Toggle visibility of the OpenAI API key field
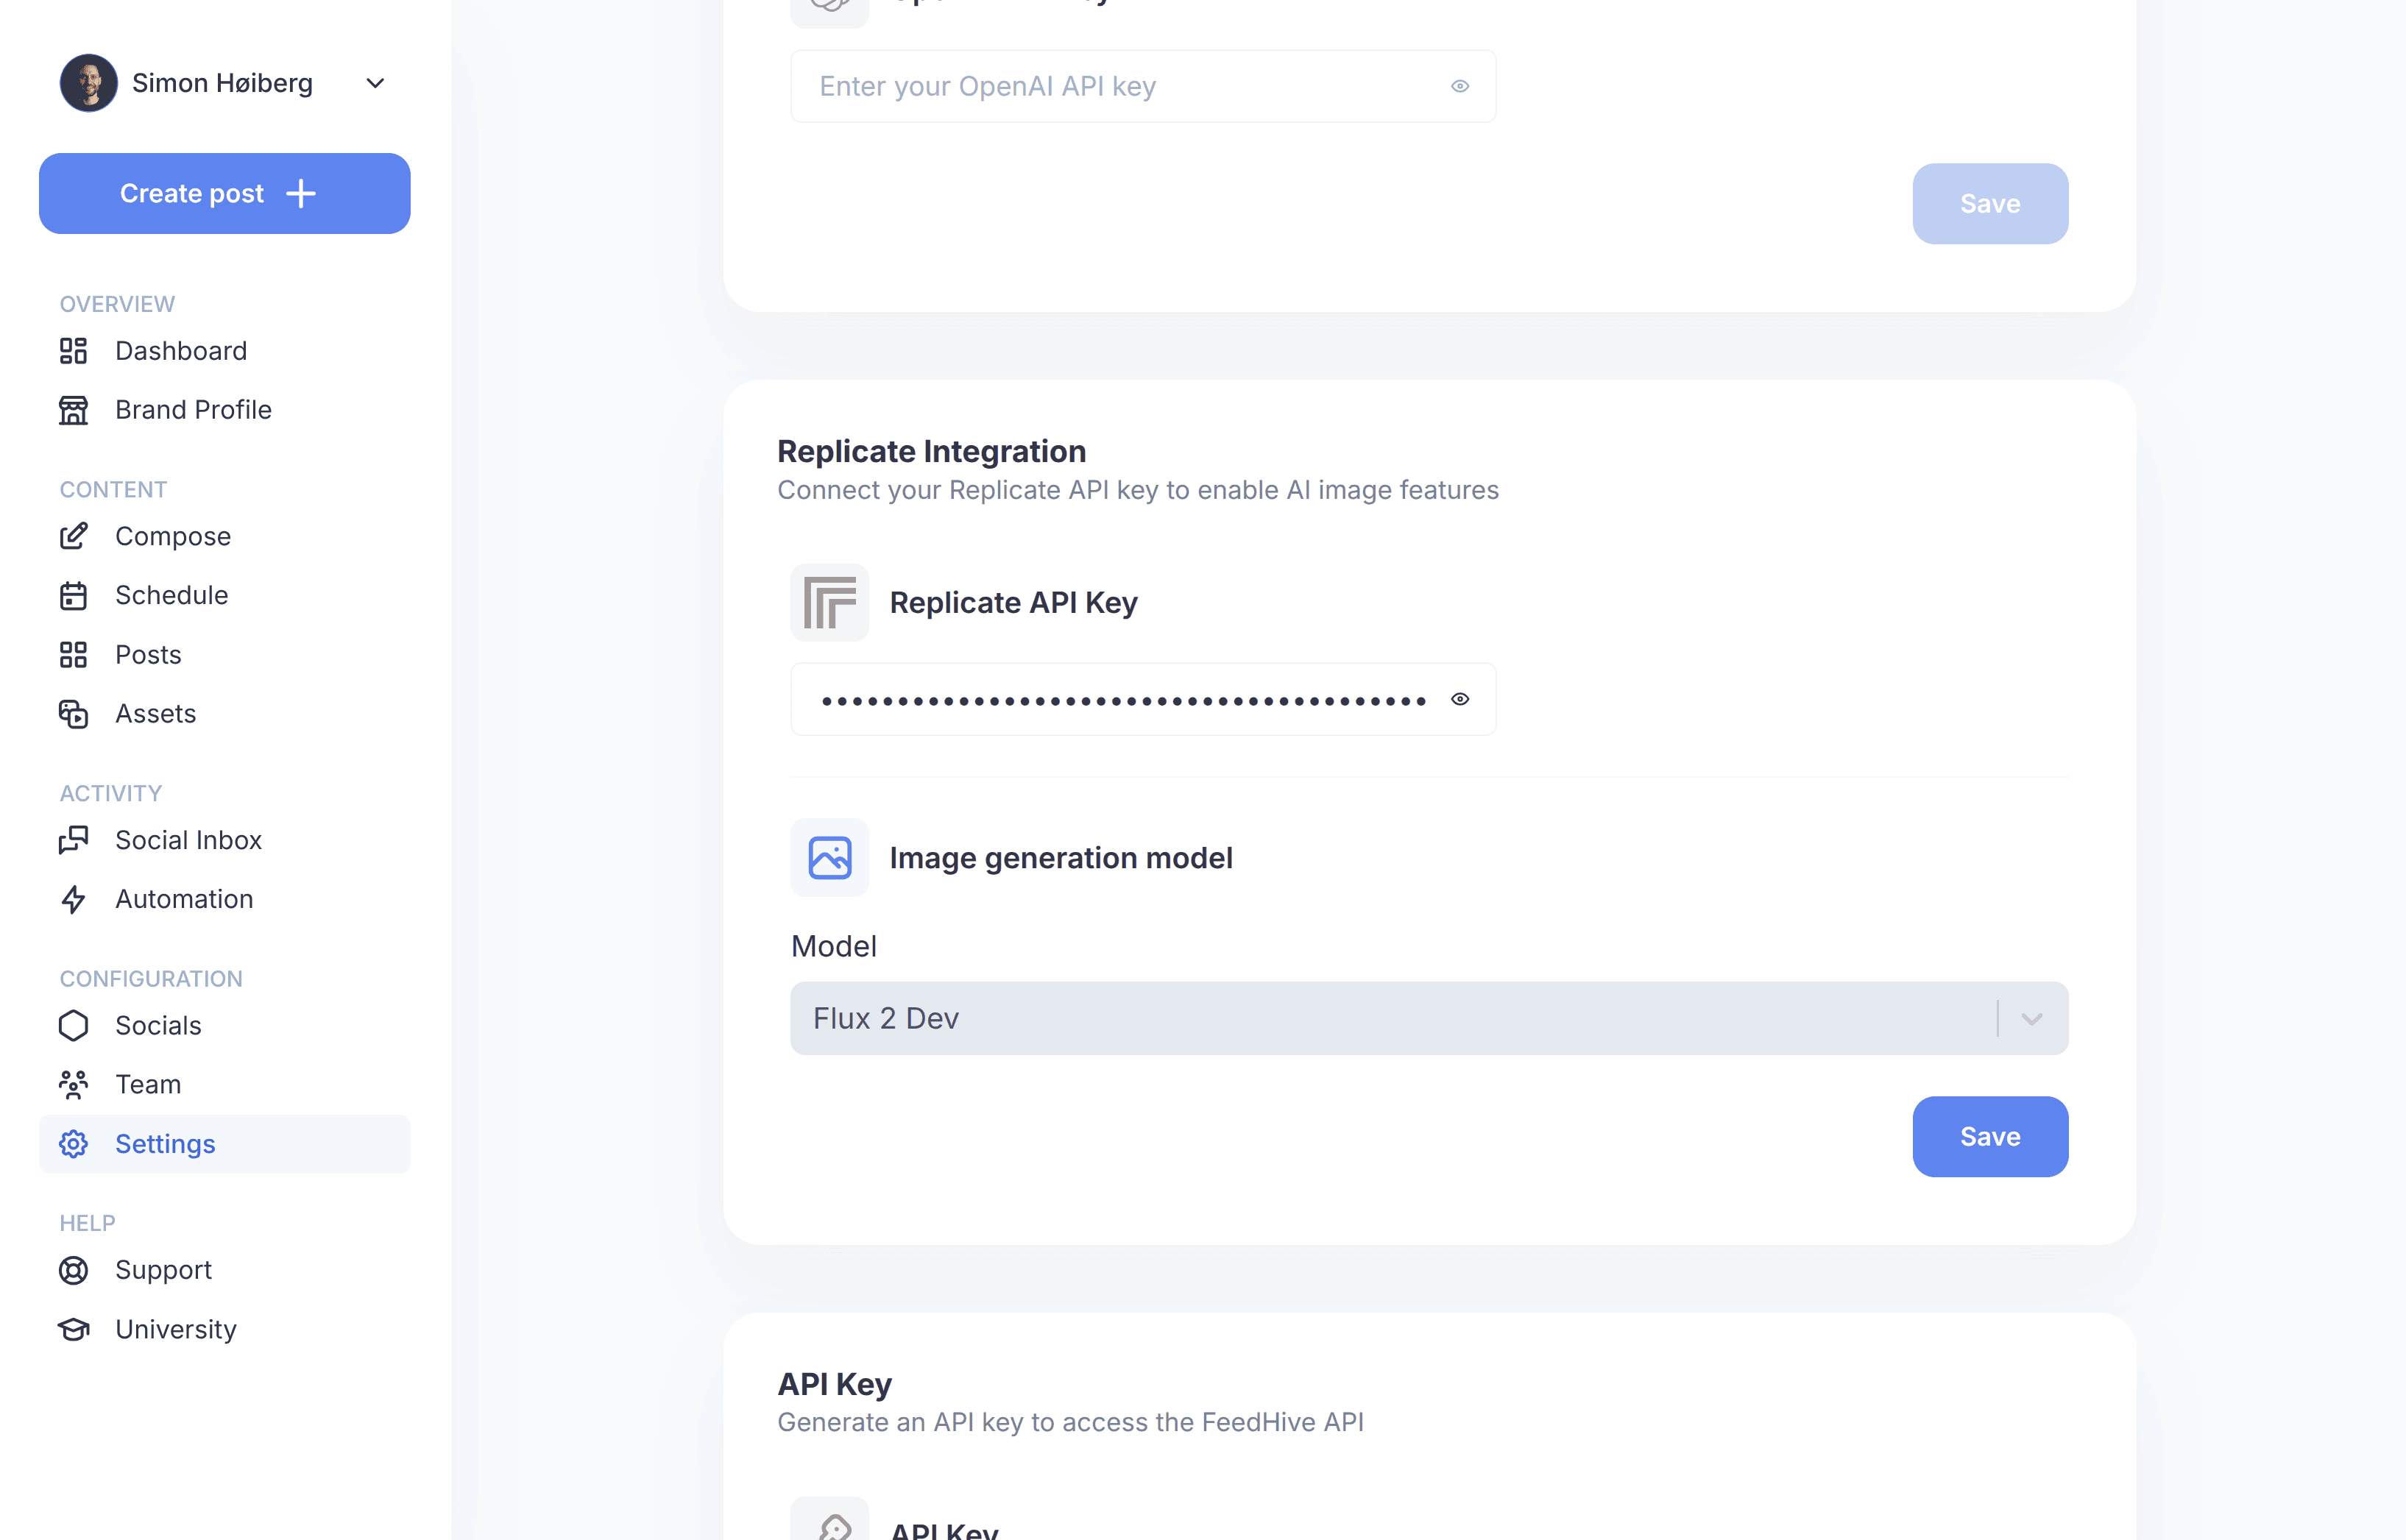 pos(1460,86)
